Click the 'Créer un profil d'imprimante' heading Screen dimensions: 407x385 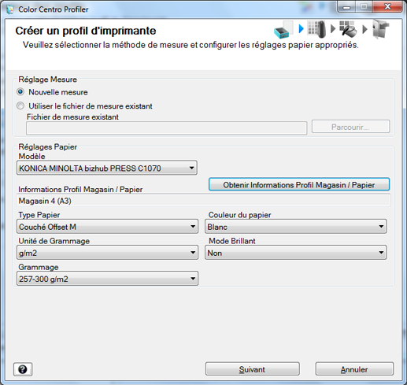tap(86, 31)
